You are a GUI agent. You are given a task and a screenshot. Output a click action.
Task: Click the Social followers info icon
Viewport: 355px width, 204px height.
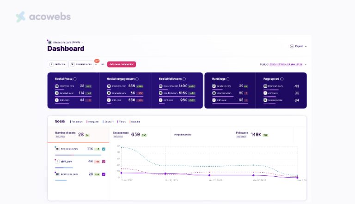[x=184, y=79]
